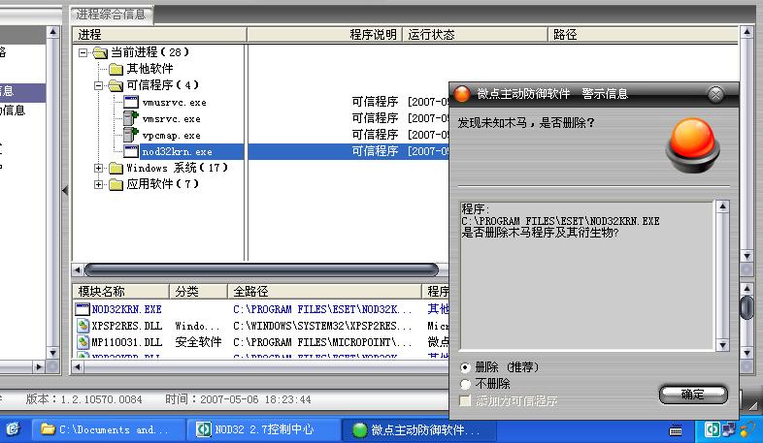Click the MP110031.DLL module icon
This screenshot has height=443, width=763.
[x=83, y=342]
